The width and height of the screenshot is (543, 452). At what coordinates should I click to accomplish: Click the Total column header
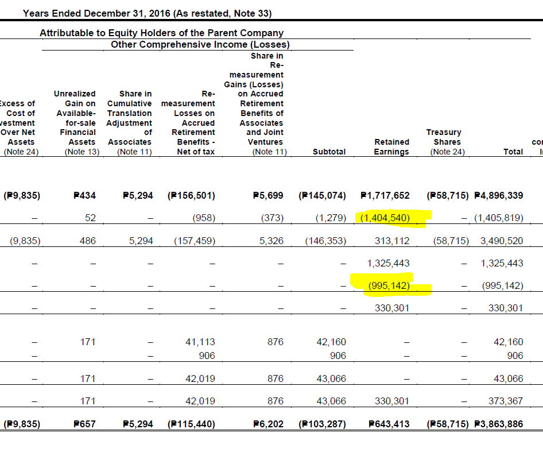pyautogui.click(x=514, y=152)
